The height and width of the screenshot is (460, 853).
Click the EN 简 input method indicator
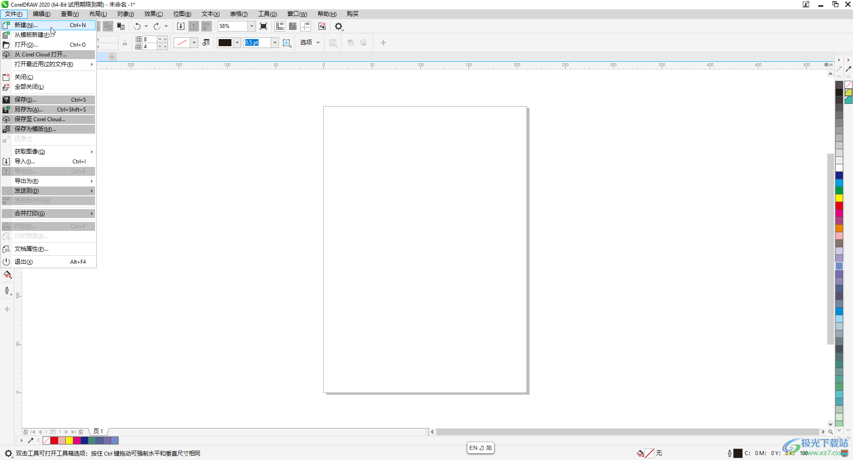click(x=481, y=448)
